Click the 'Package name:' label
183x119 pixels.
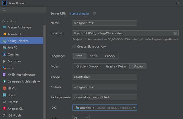pyautogui.click(x=61, y=97)
